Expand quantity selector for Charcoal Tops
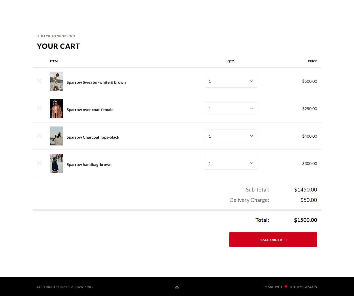 pos(231,136)
